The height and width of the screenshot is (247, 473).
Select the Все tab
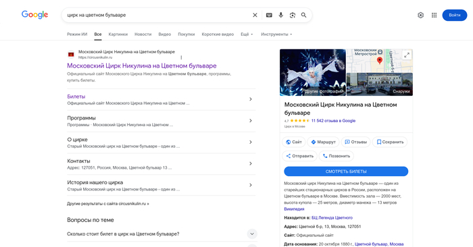98,34
